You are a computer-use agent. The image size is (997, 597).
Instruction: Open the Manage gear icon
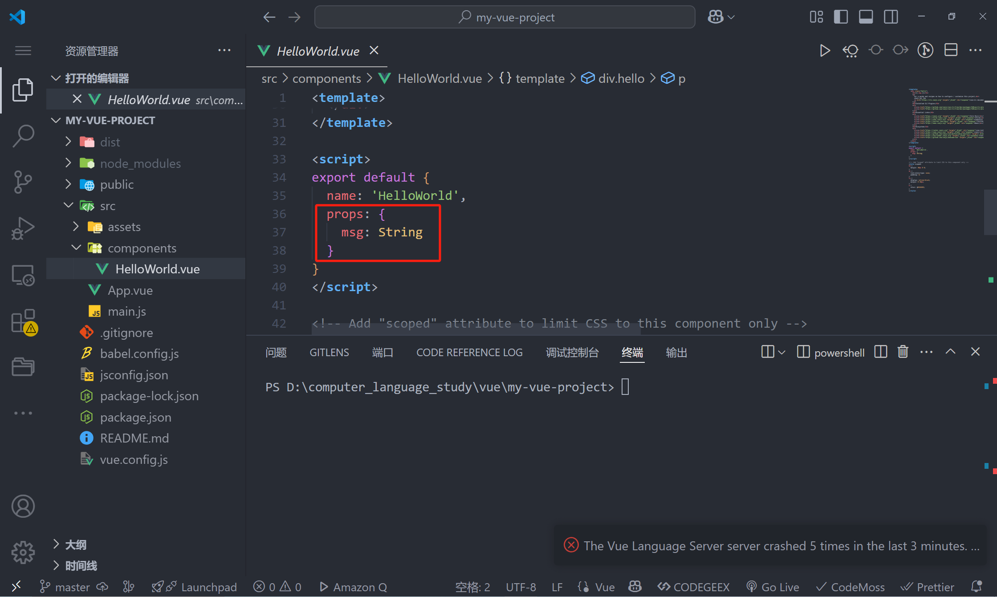(x=23, y=552)
